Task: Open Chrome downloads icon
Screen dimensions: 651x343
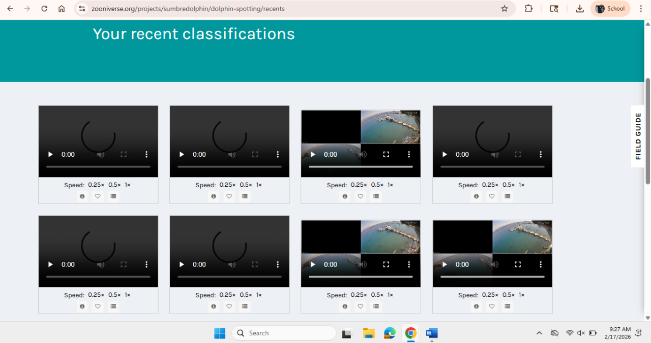Action: point(580,9)
